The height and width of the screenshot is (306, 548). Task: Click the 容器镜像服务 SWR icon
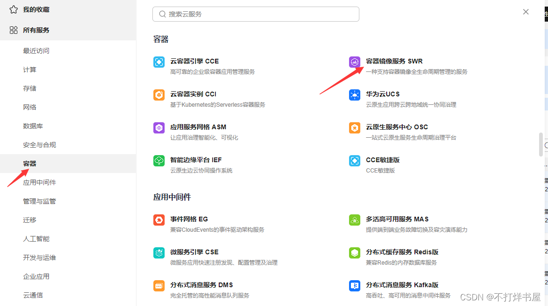click(x=355, y=62)
